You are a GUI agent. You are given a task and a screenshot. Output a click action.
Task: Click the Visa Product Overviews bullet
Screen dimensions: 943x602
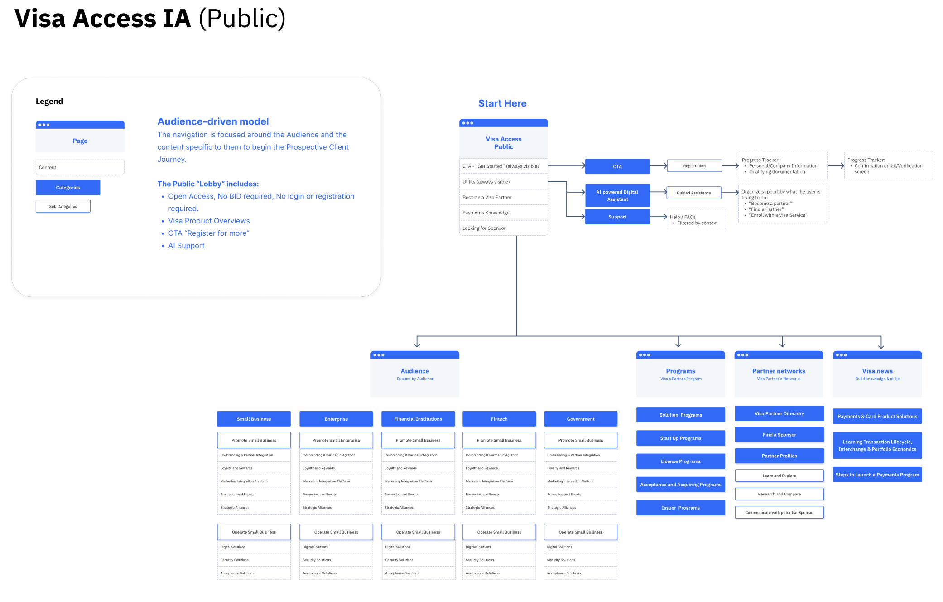tap(209, 221)
